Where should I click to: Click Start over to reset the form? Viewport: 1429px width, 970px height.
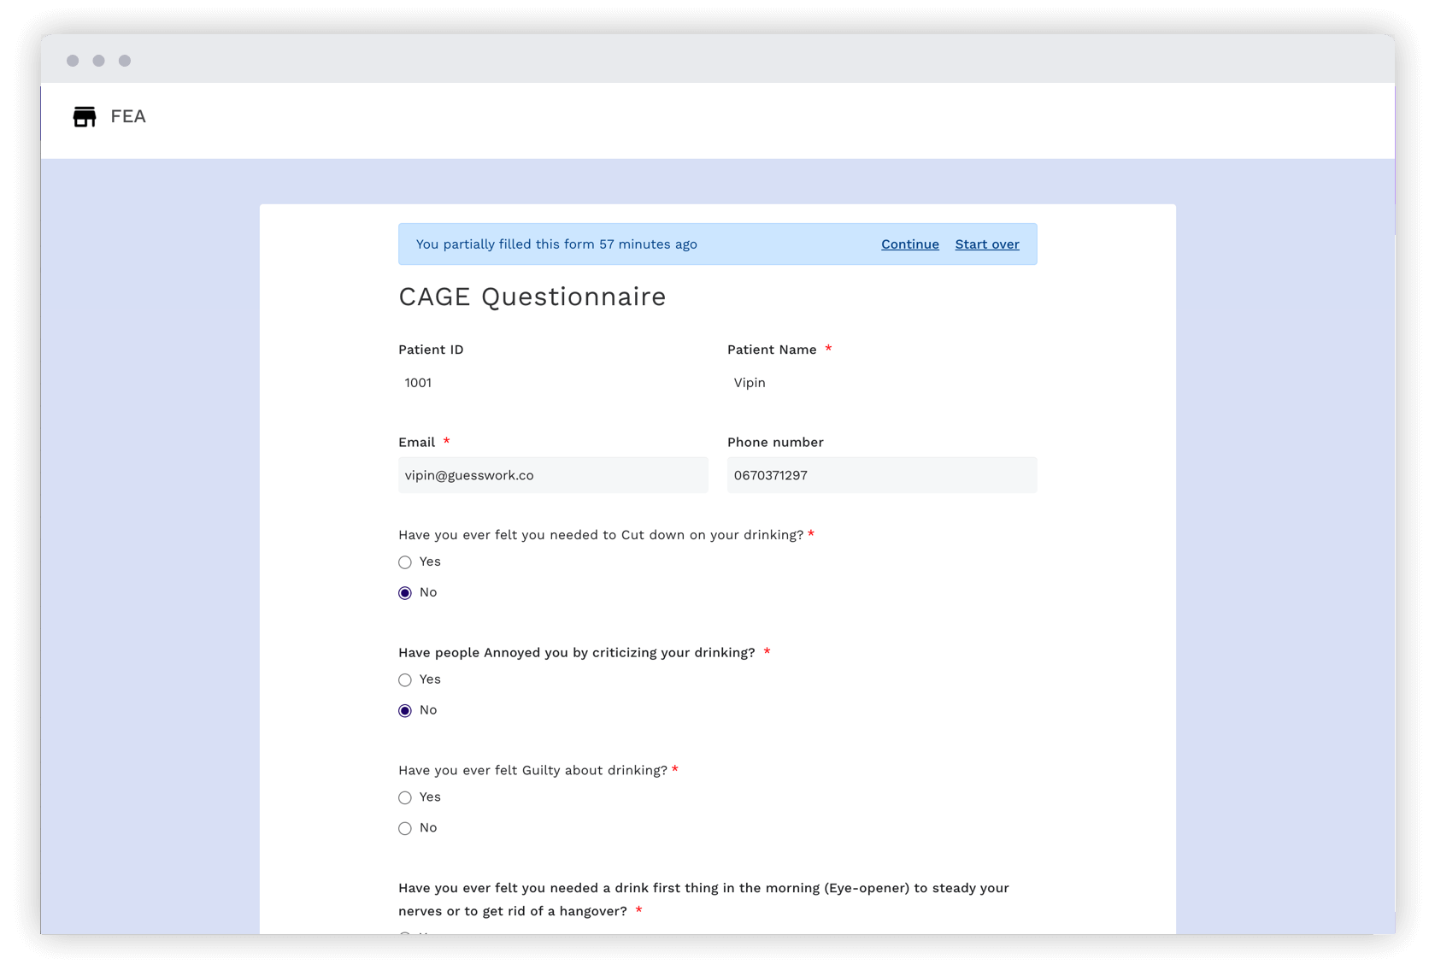tap(987, 244)
